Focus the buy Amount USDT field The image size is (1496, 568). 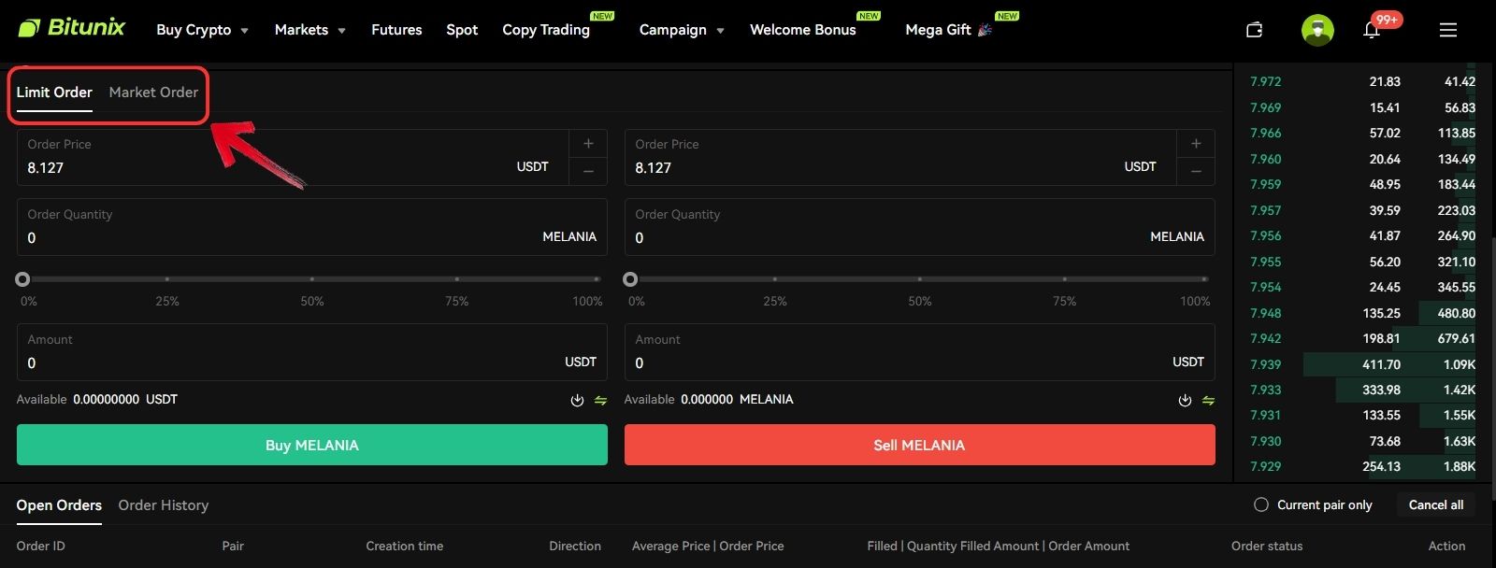312,352
